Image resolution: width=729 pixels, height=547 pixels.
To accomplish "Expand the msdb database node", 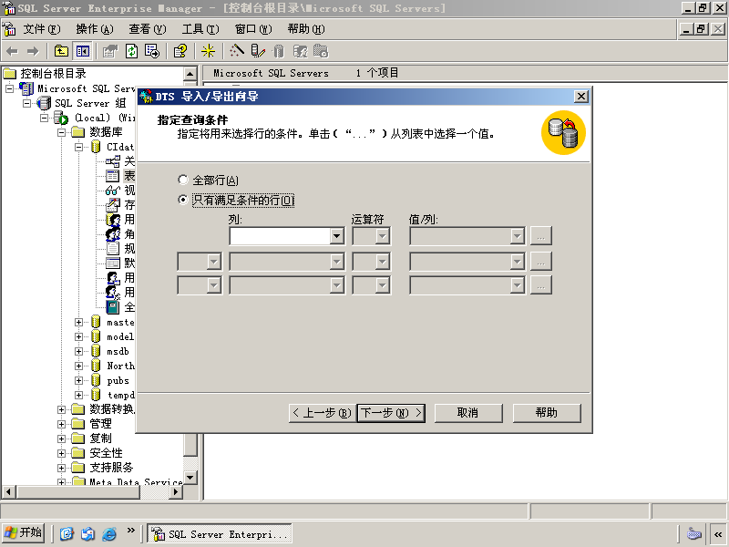I will pos(78,351).
